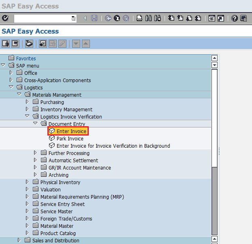Click the Print icon

(x=139, y=18)
